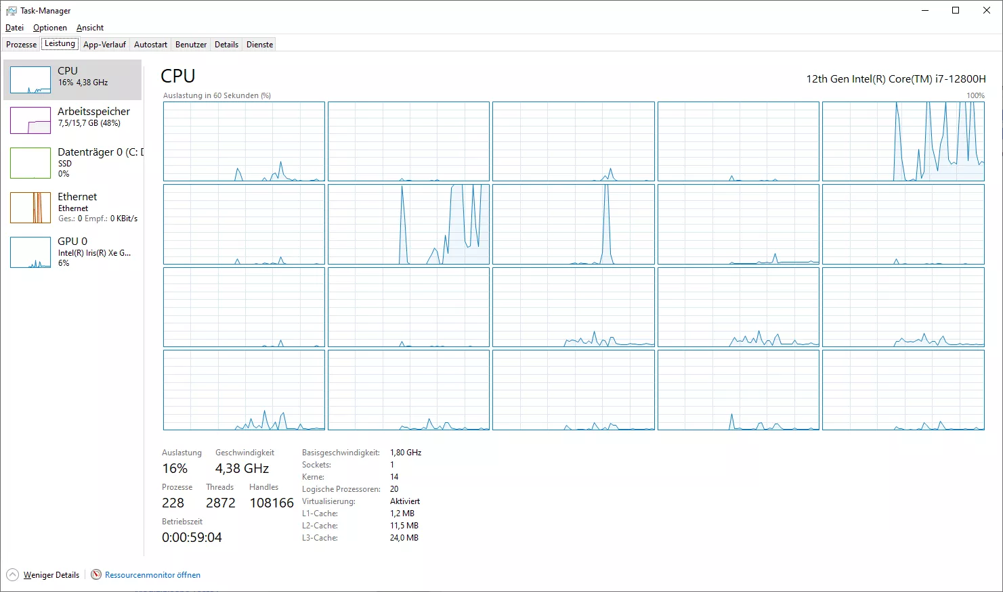Select the CPU performance entry in sidebar
Image resolution: width=1003 pixels, height=592 pixels.
coord(72,80)
